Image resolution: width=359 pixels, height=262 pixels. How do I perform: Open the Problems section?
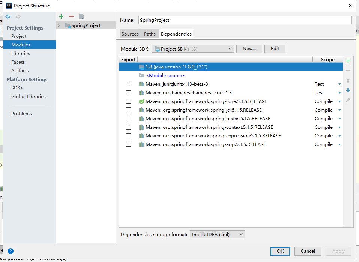coord(21,113)
